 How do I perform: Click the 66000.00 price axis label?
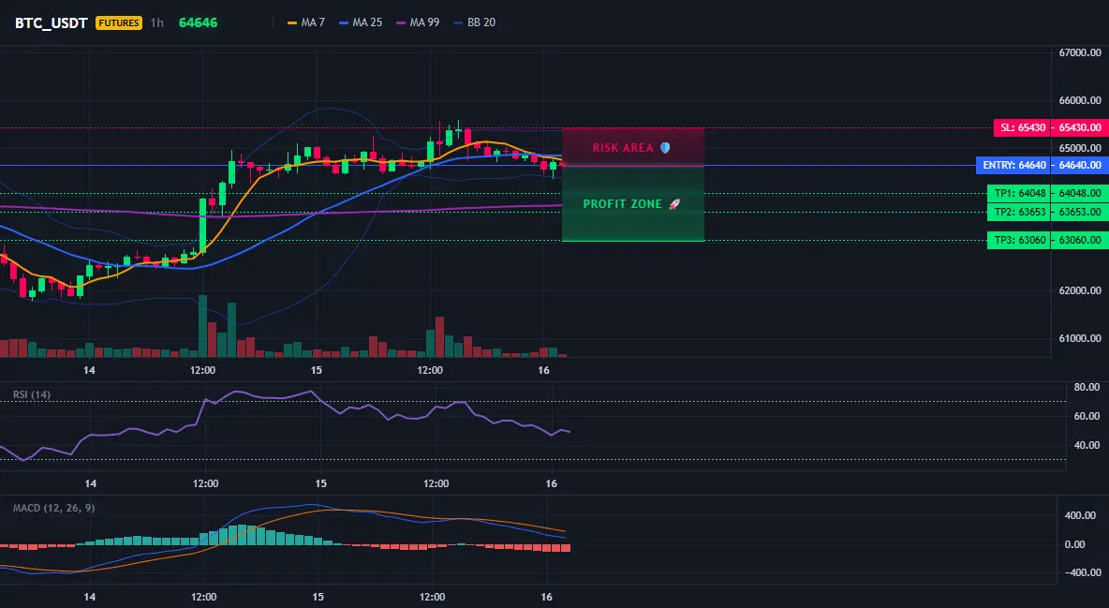point(1080,100)
